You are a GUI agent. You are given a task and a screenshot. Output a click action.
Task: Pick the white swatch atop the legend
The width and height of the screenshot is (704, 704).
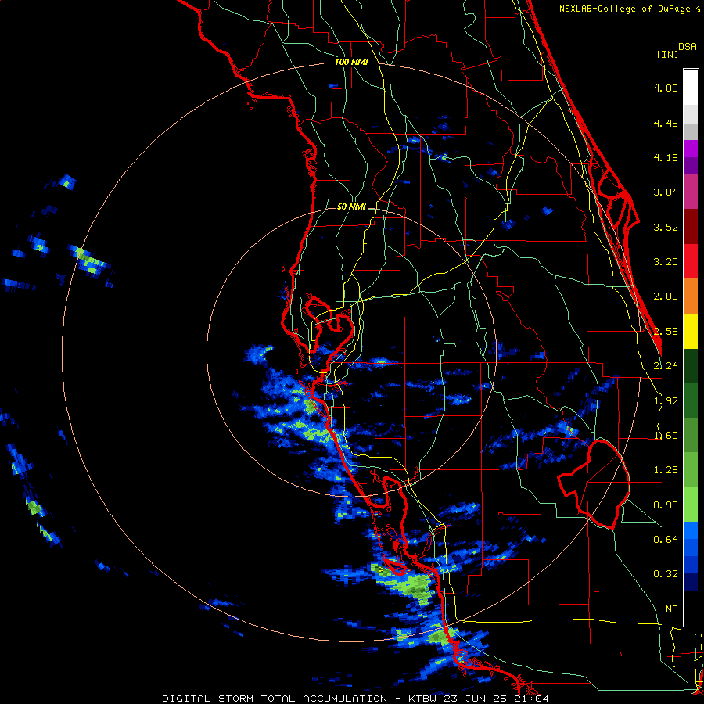pyautogui.click(x=691, y=88)
